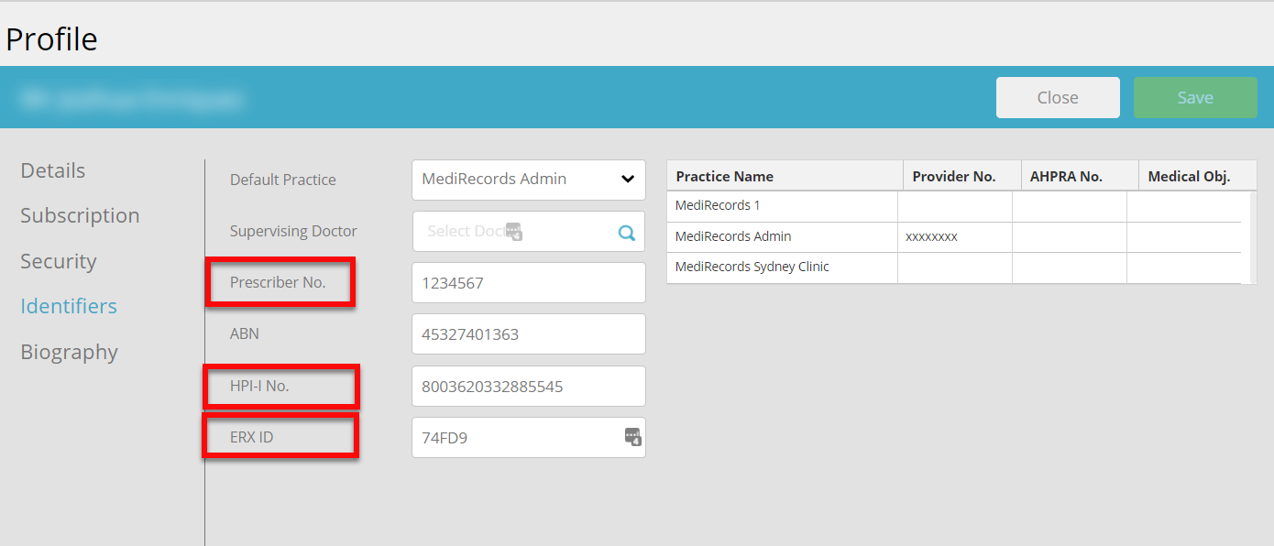
Task: Click the Provider No. column header
Action: (x=962, y=176)
